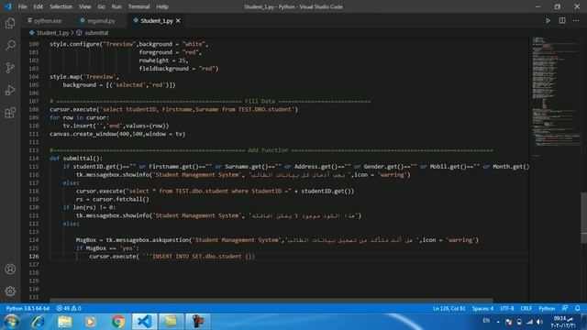Open the Terminal menu
This screenshot has height=330, width=587.
click(x=138, y=6)
